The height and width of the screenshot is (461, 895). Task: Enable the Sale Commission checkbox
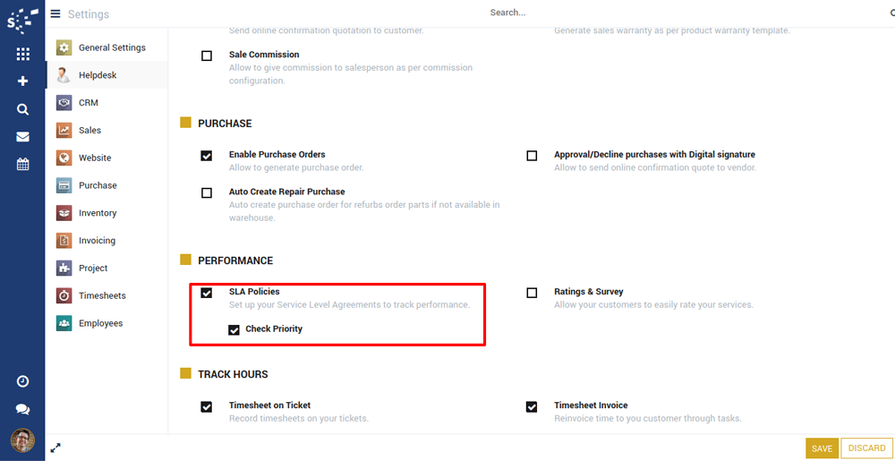[x=207, y=55]
